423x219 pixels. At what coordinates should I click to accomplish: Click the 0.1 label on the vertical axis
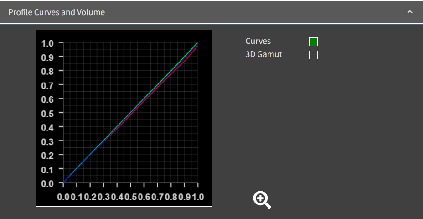[x=47, y=169]
